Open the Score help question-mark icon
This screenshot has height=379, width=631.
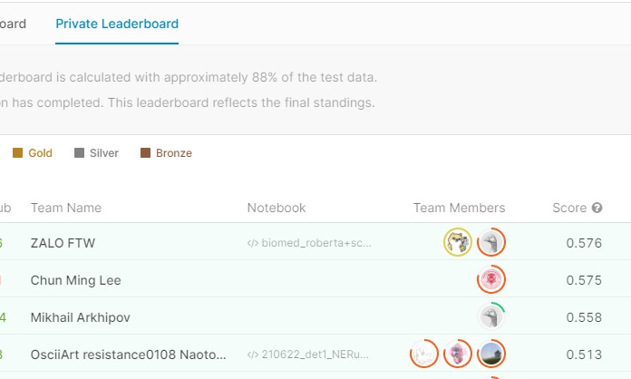coord(597,208)
